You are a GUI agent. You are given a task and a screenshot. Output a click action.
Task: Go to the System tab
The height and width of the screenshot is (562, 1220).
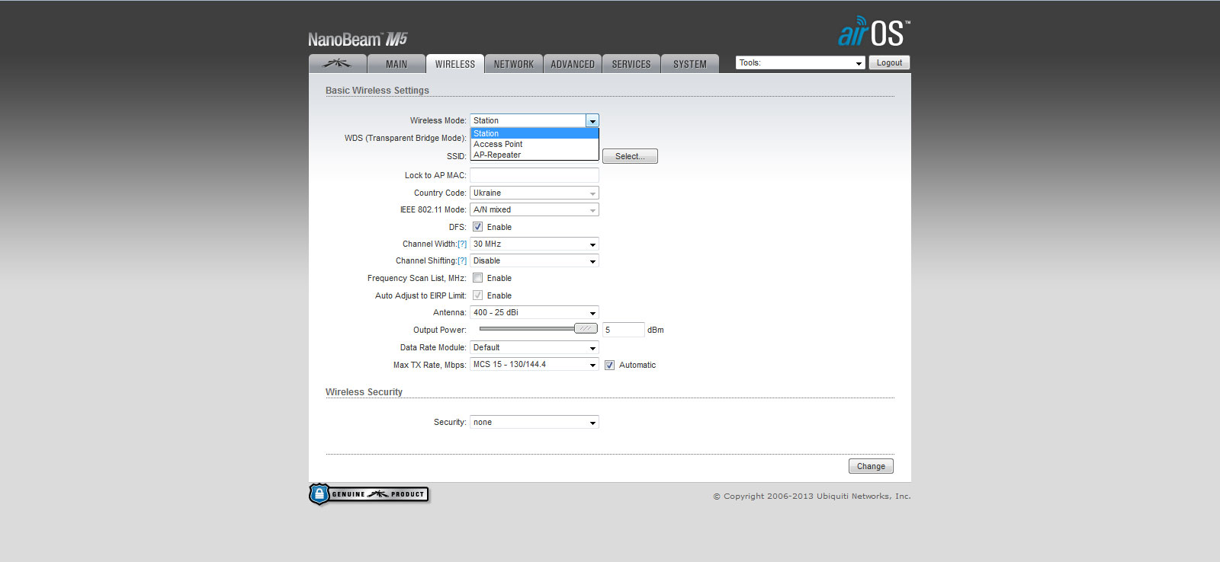click(x=689, y=64)
